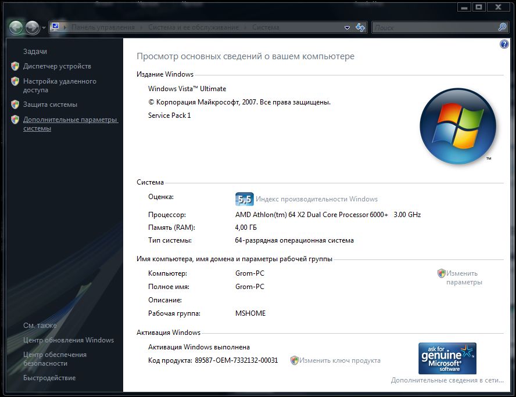Click the shield icon beside Диспетчер устройств
This screenshot has height=397, width=516.
pyautogui.click(x=15, y=66)
